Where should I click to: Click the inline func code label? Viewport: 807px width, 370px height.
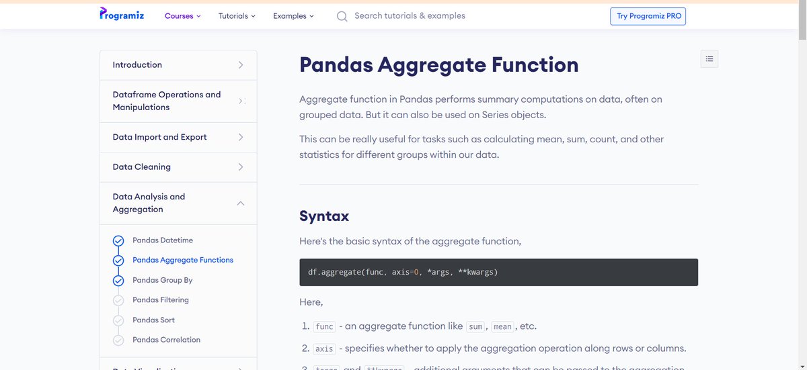[x=324, y=326]
